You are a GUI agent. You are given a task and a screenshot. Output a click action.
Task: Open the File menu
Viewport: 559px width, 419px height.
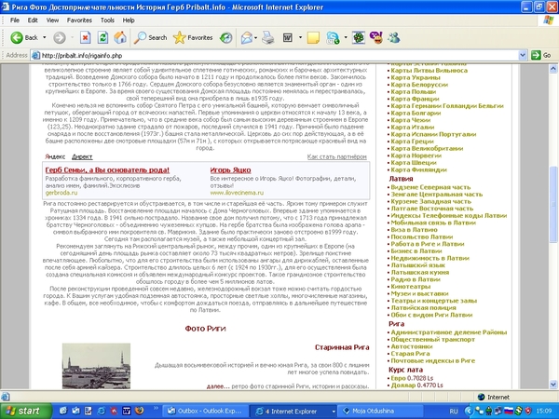[15, 20]
